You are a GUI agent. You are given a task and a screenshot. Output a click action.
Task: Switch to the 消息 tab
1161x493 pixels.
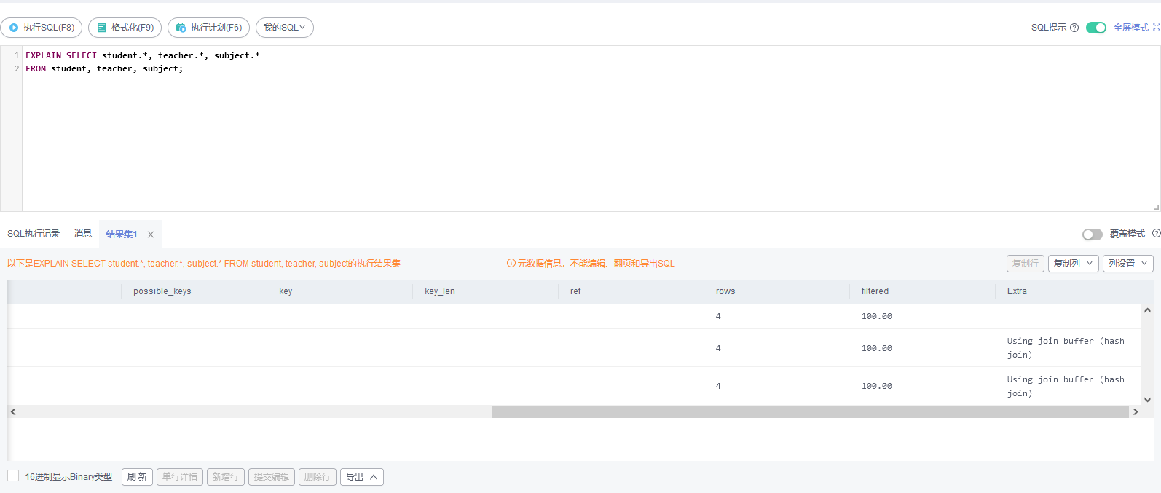click(x=83, y=234)
